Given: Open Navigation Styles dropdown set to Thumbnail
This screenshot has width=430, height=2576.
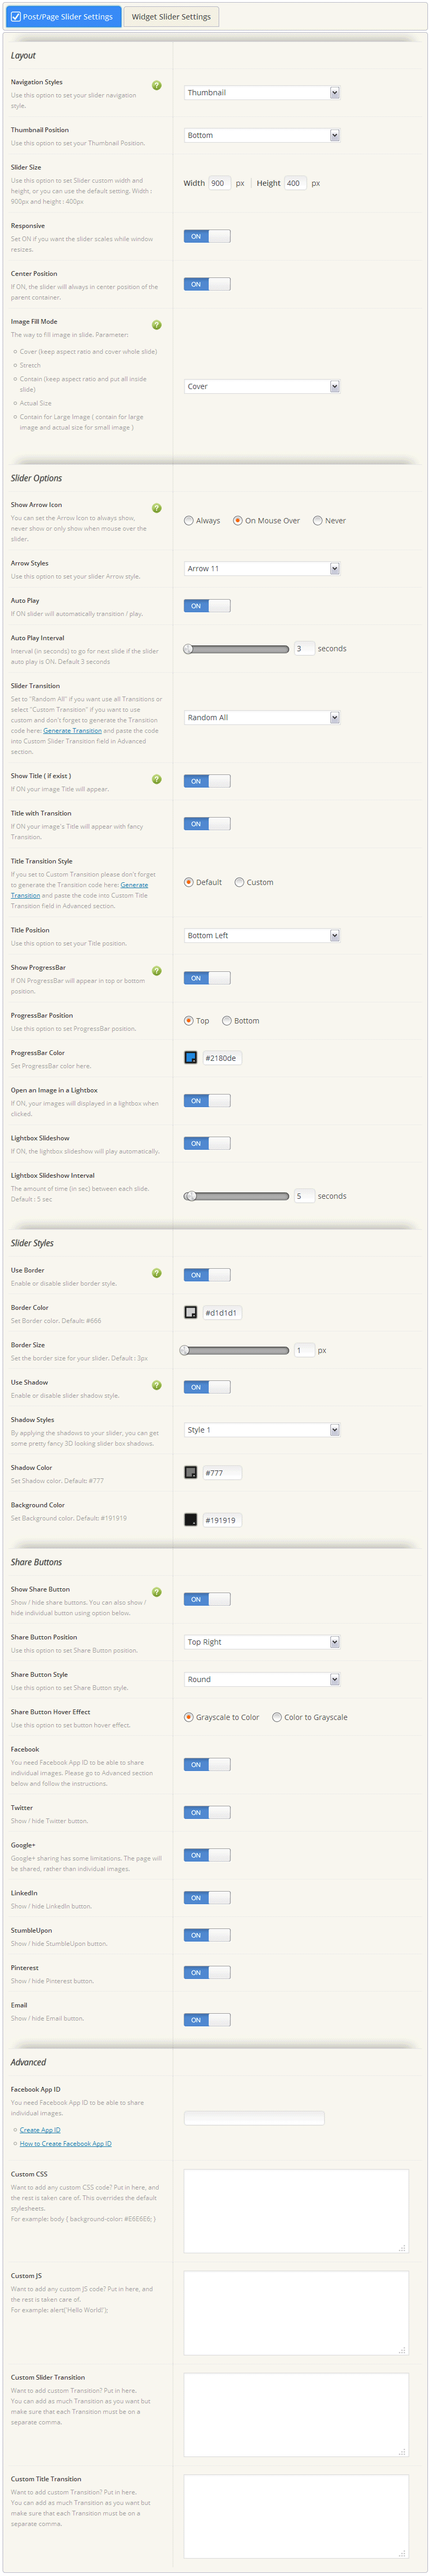Looking at the screenshot, I should point(262,93).
